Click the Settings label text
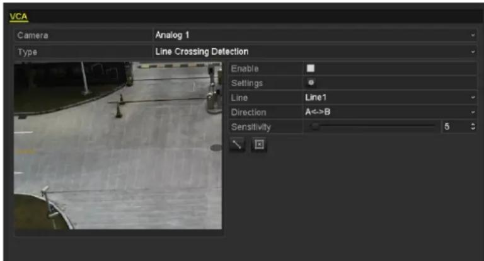This screenshot has height=261, width=484. [x=247, y=83]
